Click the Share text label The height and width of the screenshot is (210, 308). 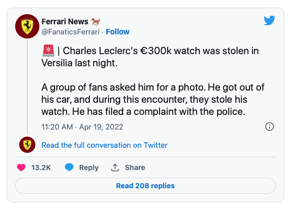pos(135,167)
